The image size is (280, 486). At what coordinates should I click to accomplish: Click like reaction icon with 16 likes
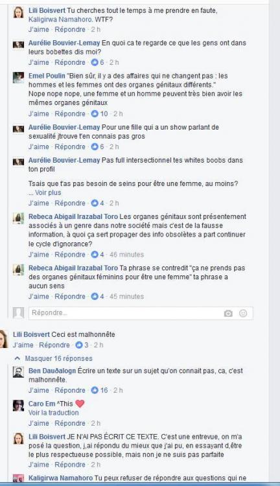95,390
